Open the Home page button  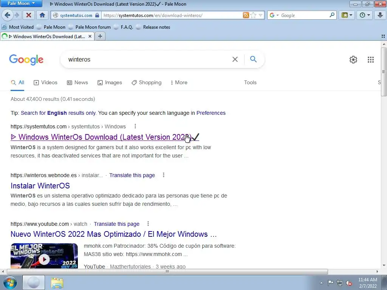pyautogui.click(x=42, y=15)
